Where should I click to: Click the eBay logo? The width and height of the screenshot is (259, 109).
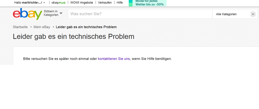[x=27, y=14]
